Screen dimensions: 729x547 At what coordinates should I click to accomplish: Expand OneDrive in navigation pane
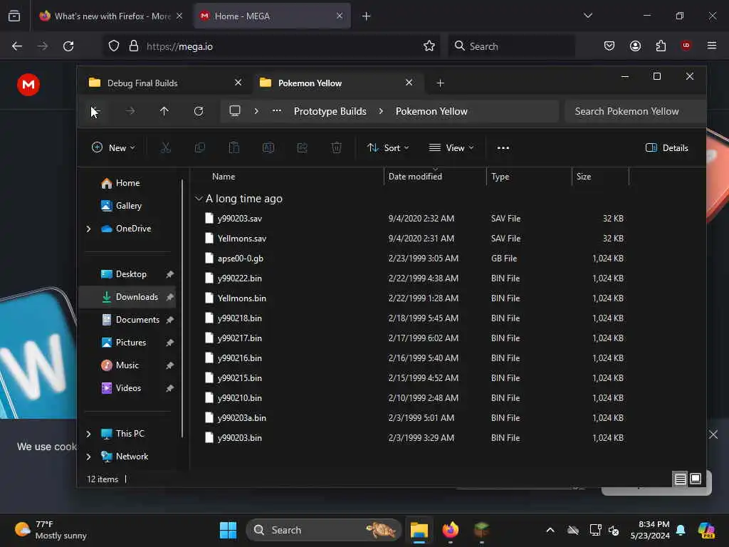88,229
